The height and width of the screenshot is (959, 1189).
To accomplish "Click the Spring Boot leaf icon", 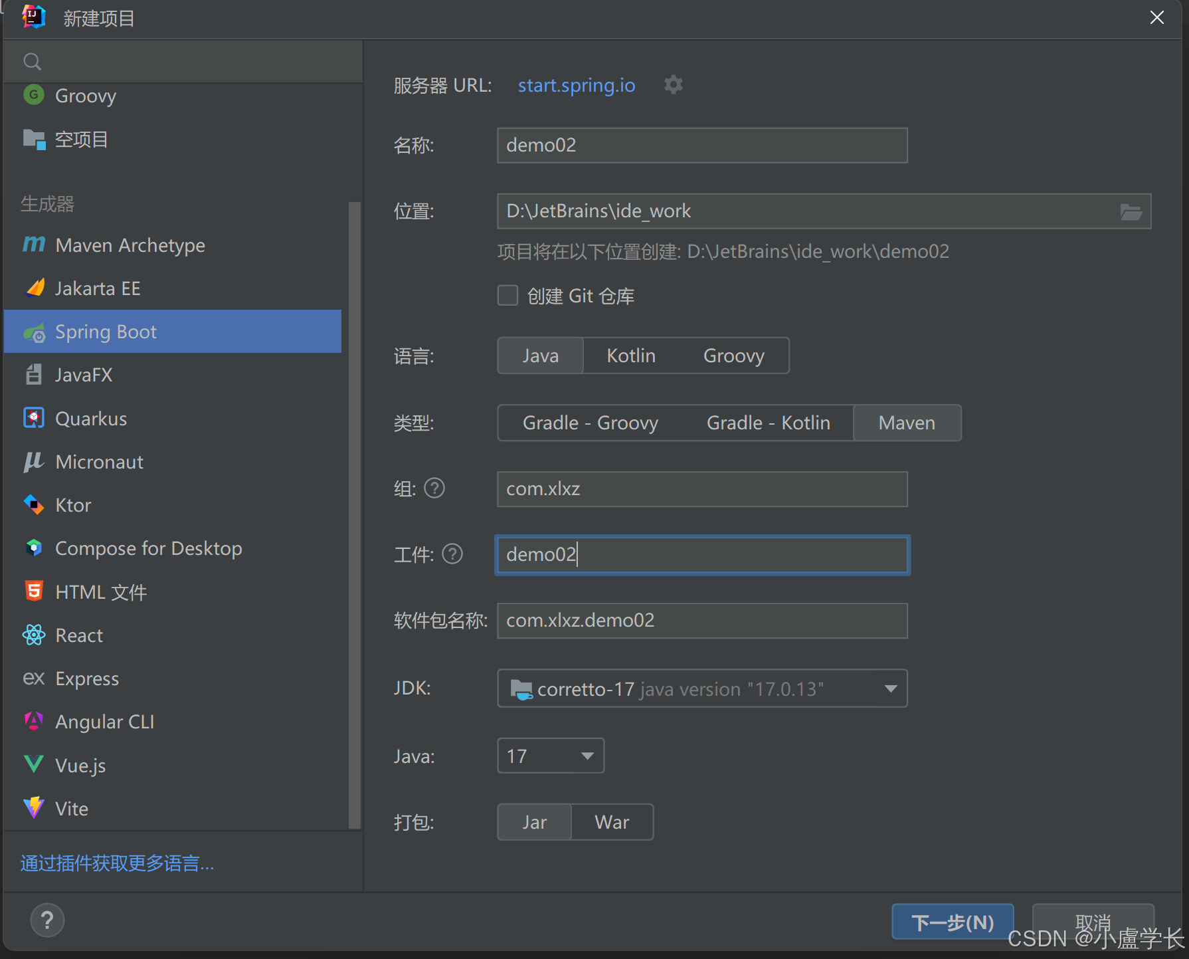I will pos(35,332).
